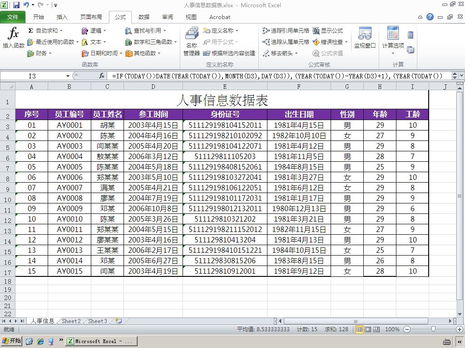Image resolution: width=465 pixels, height=348 pixels.
Task: Switch to Page Break Preview in status bar
Action: pos(376,329)
